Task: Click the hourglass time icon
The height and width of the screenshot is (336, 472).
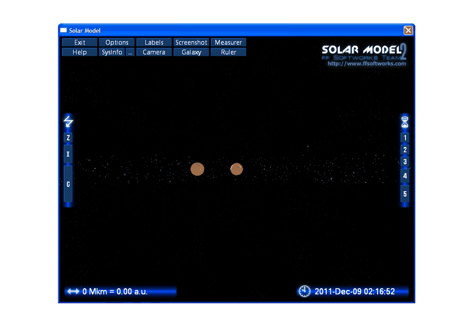Action: pos(405,122)
